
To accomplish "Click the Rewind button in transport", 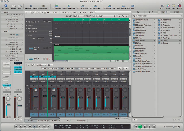I will [x=25, y=126].
